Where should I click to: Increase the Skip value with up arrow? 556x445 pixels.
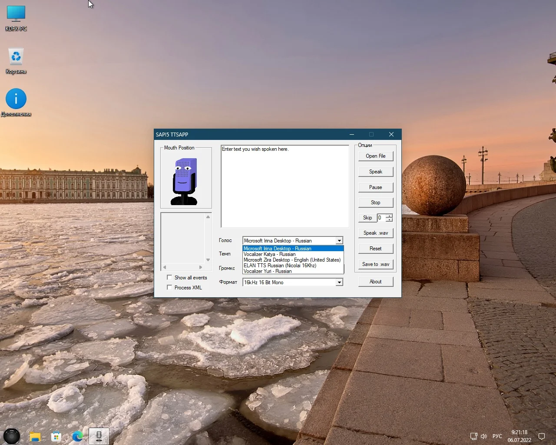point(389,216)
